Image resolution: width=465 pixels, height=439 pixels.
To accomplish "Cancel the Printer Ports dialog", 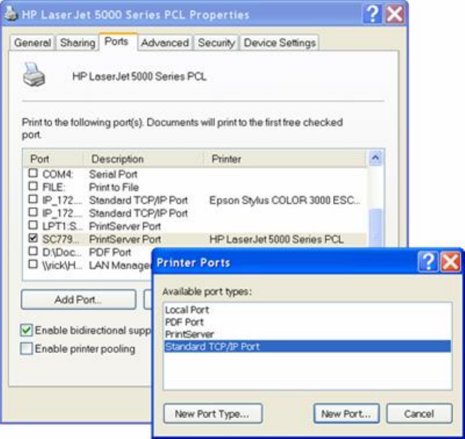I will [x=419, y=413].
